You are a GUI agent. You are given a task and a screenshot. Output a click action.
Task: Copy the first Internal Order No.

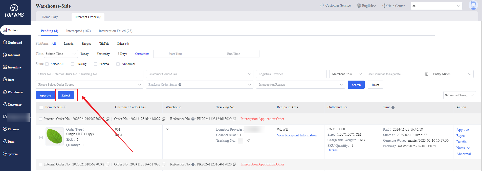click(x=107, y=119)
